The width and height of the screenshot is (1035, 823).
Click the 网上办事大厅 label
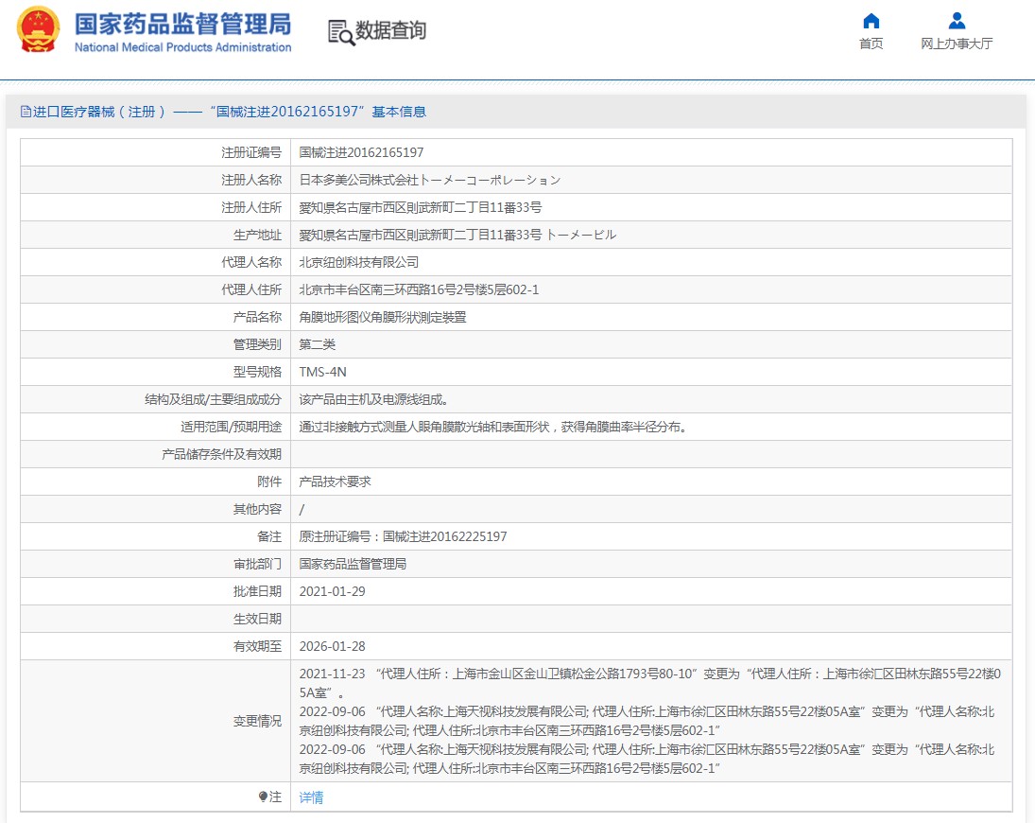(x=957, y=44)
